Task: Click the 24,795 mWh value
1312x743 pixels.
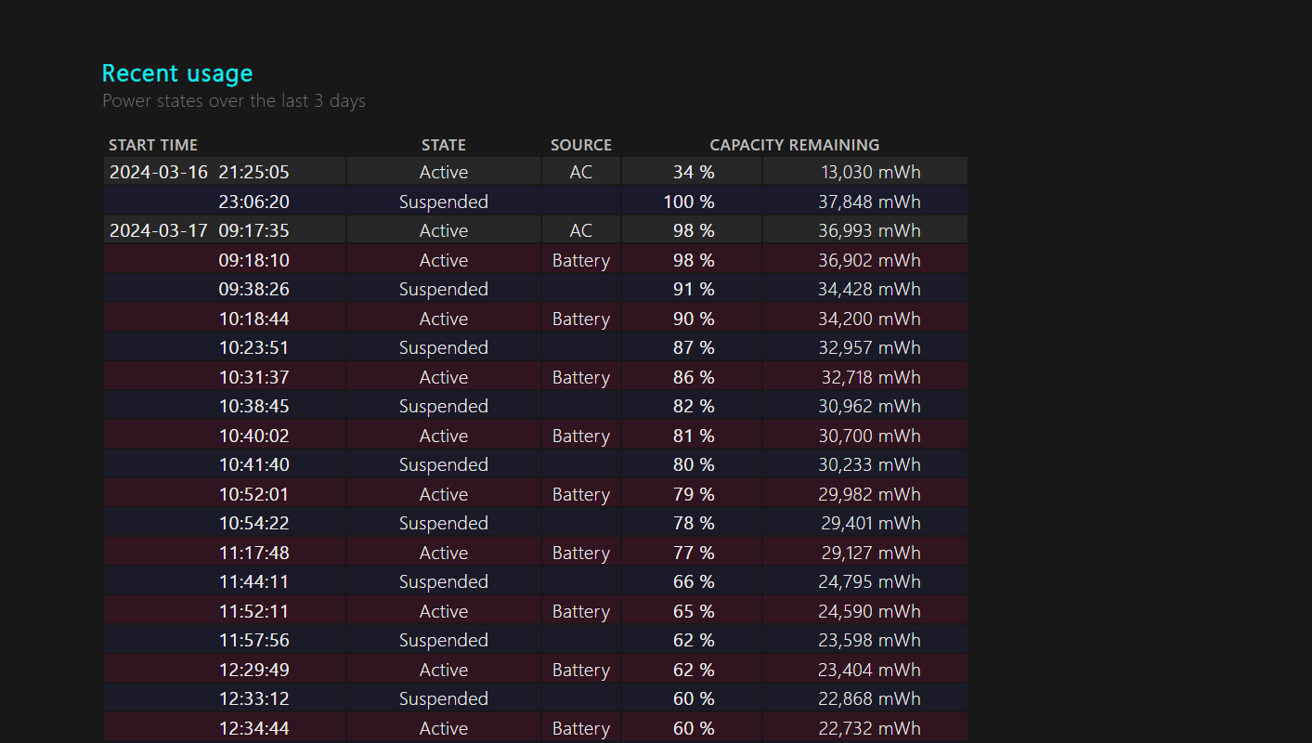Action: (869, 581)
